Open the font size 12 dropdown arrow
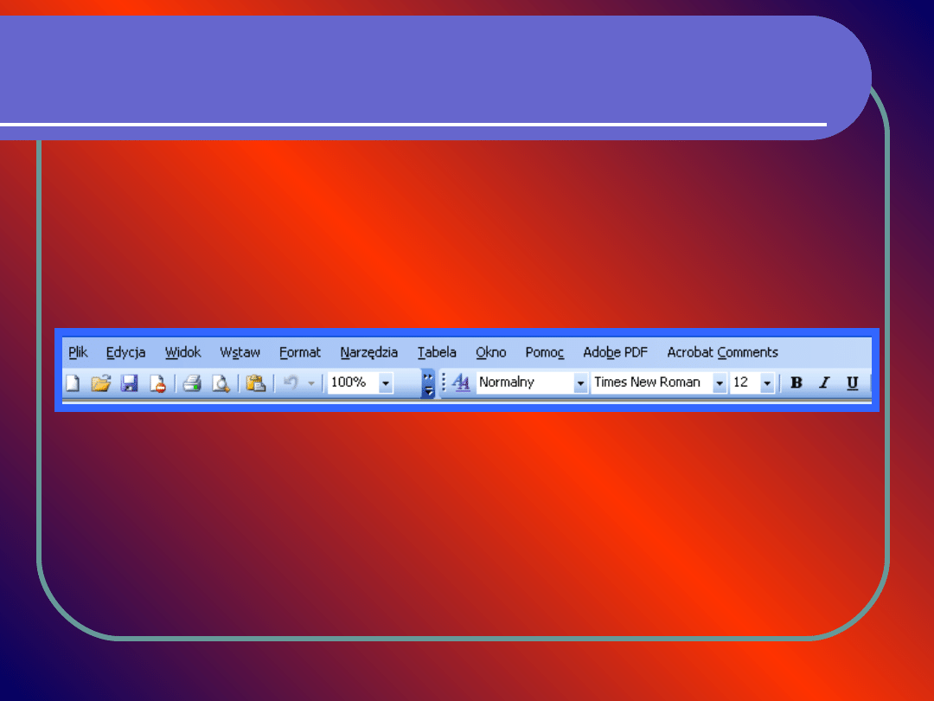 pos(767,383)
